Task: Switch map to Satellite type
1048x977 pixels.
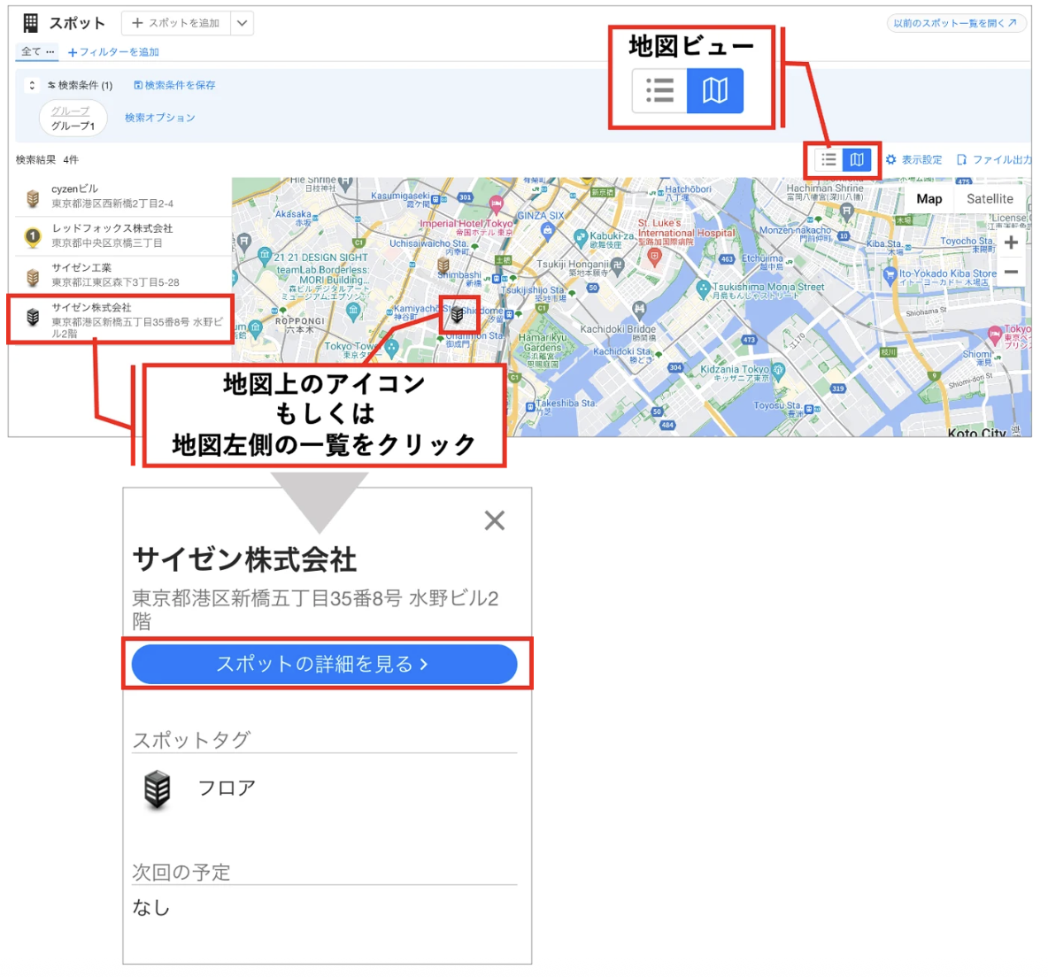Action: pos(990,198)
